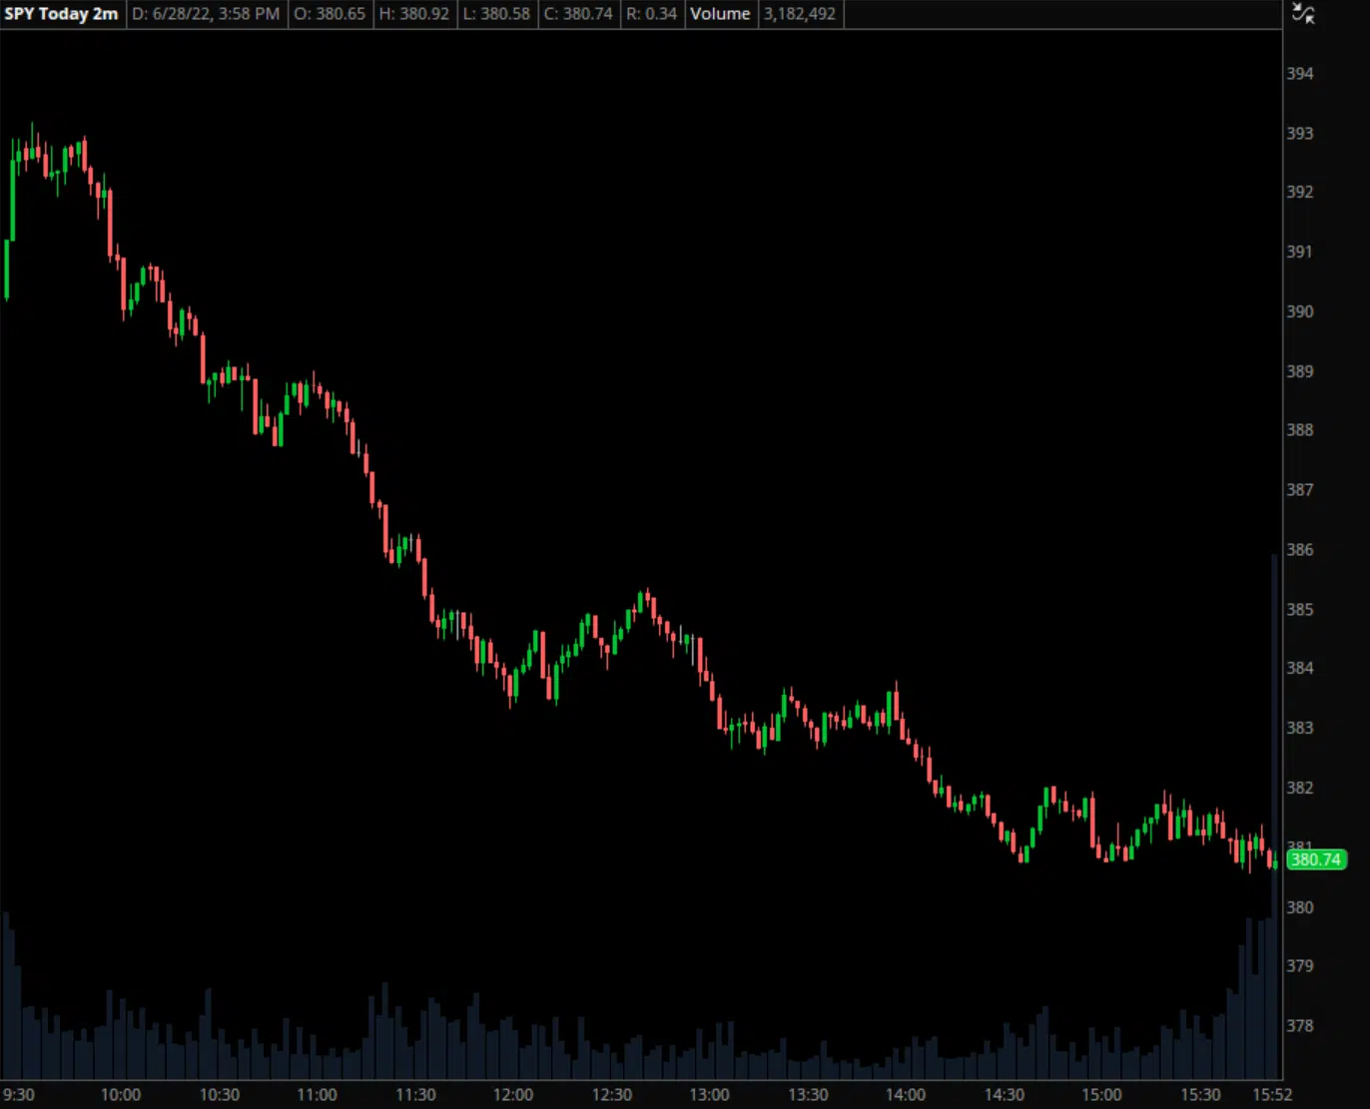Select the date field D: 6/28/22, 3:58 PM

pos(207,14)
